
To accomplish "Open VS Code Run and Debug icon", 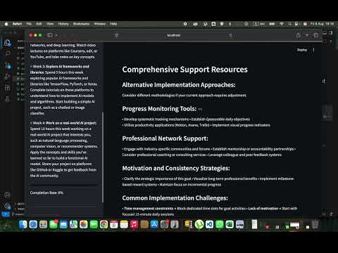I will coord(8,77).
